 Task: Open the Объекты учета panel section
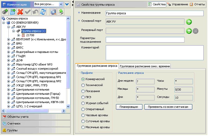35,117
